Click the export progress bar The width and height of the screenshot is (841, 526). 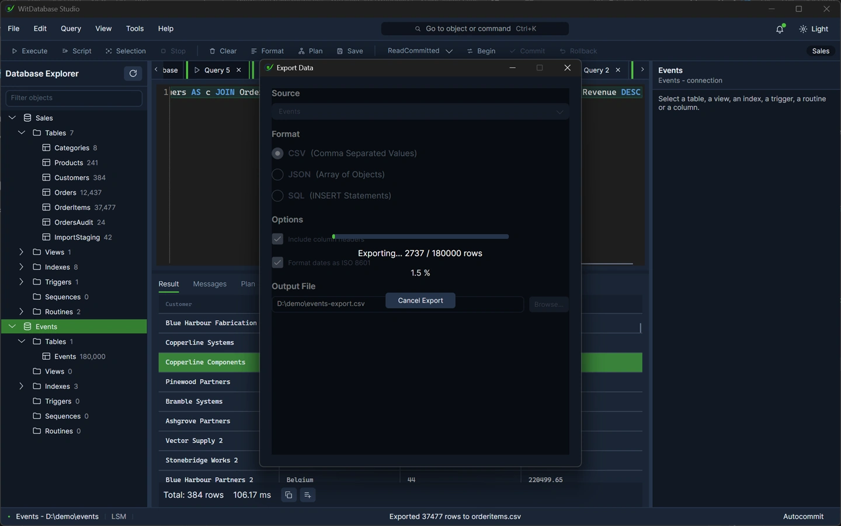420,237
